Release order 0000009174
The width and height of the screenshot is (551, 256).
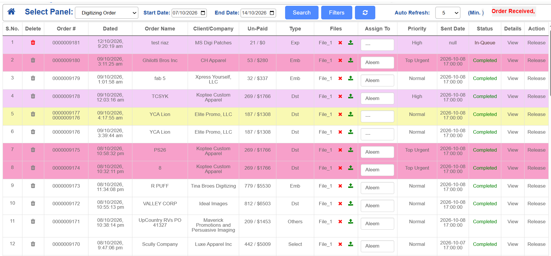click(x=536, y=168)
